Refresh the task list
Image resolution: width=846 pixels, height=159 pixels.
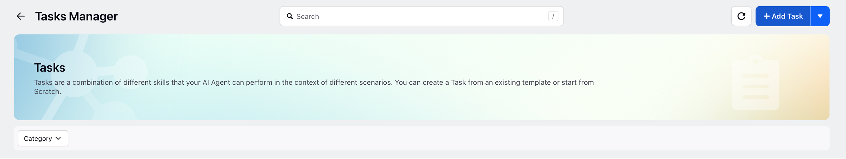pyautogui.click(x=741, y=16)
